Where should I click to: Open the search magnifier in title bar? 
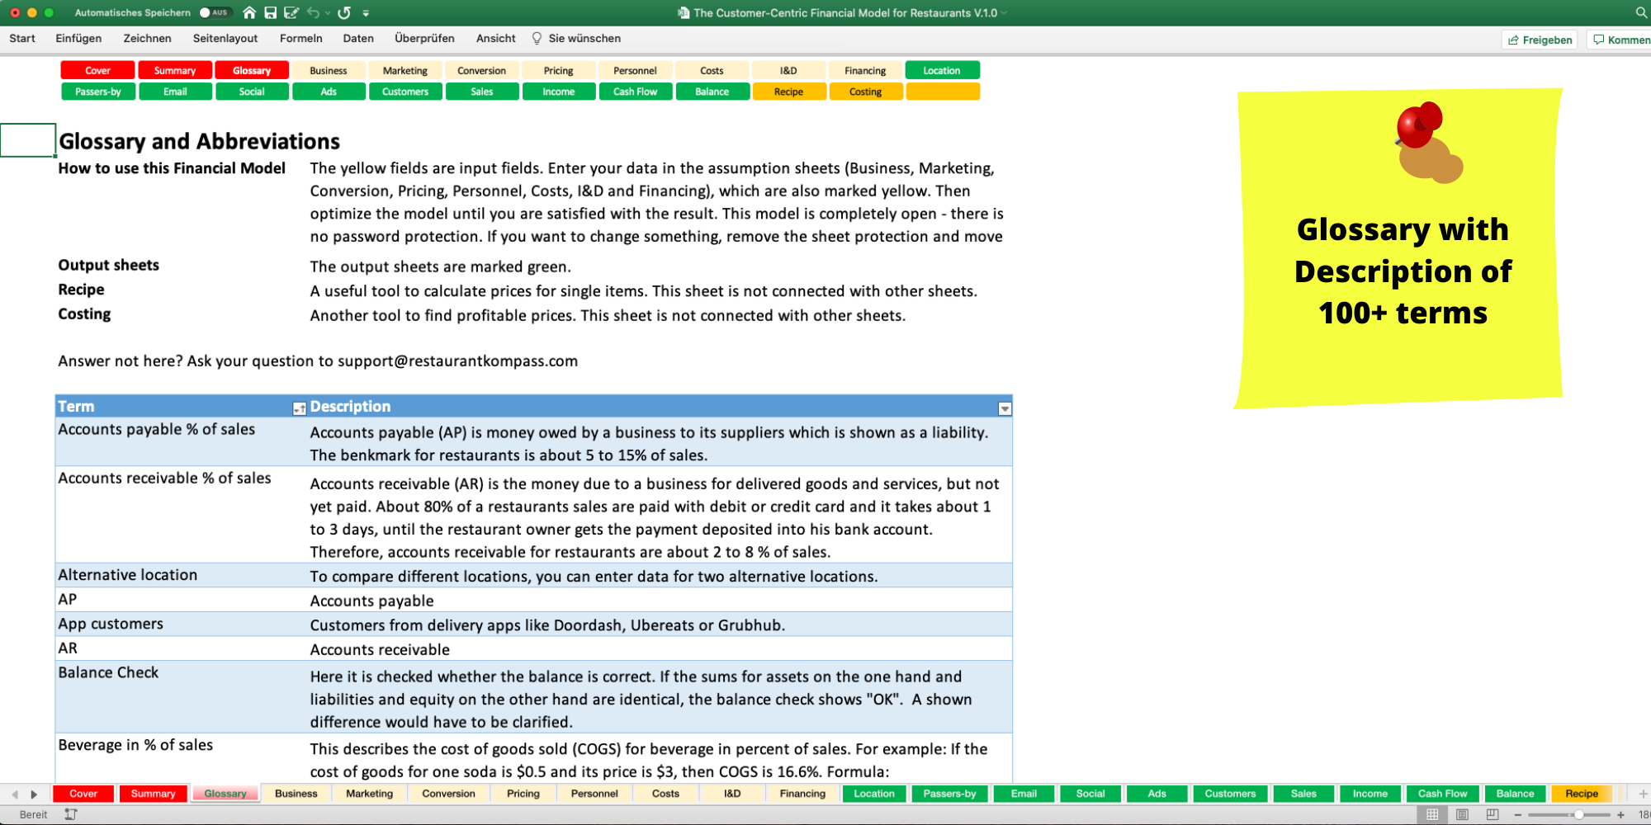click(x=1641, y=12)
